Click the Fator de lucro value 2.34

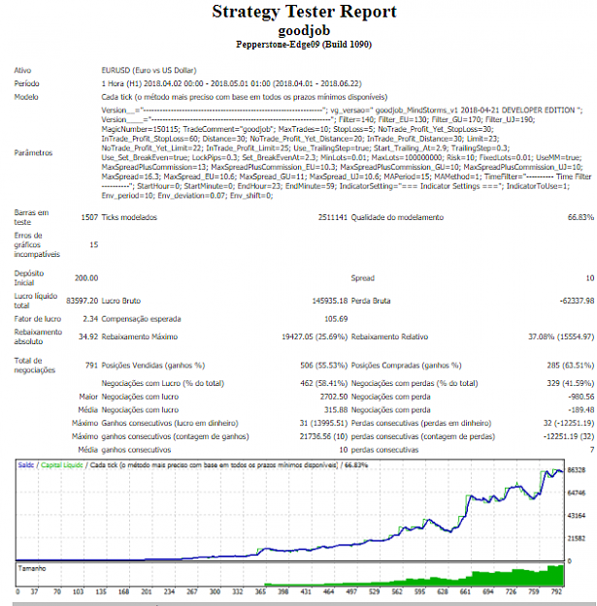pyautogui.click(x=90, y=319)
